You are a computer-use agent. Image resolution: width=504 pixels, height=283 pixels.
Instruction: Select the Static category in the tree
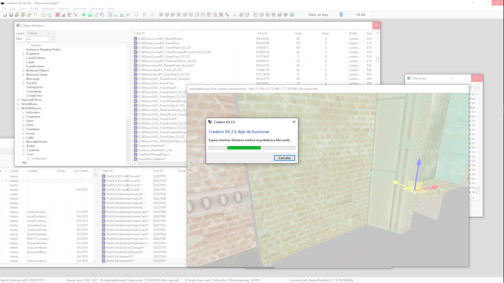[x=30, y=146]
